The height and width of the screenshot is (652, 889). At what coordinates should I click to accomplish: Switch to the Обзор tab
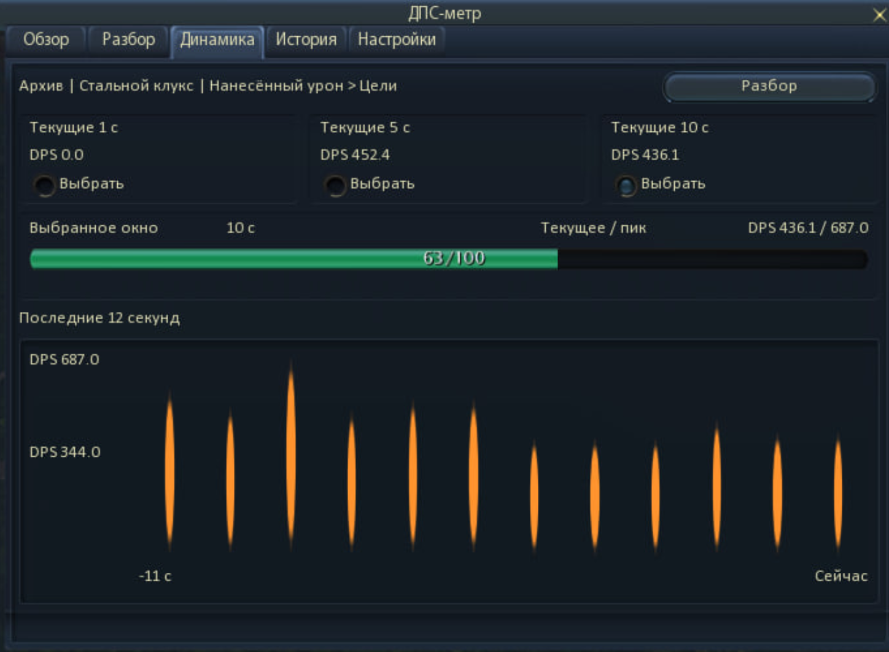46,40
